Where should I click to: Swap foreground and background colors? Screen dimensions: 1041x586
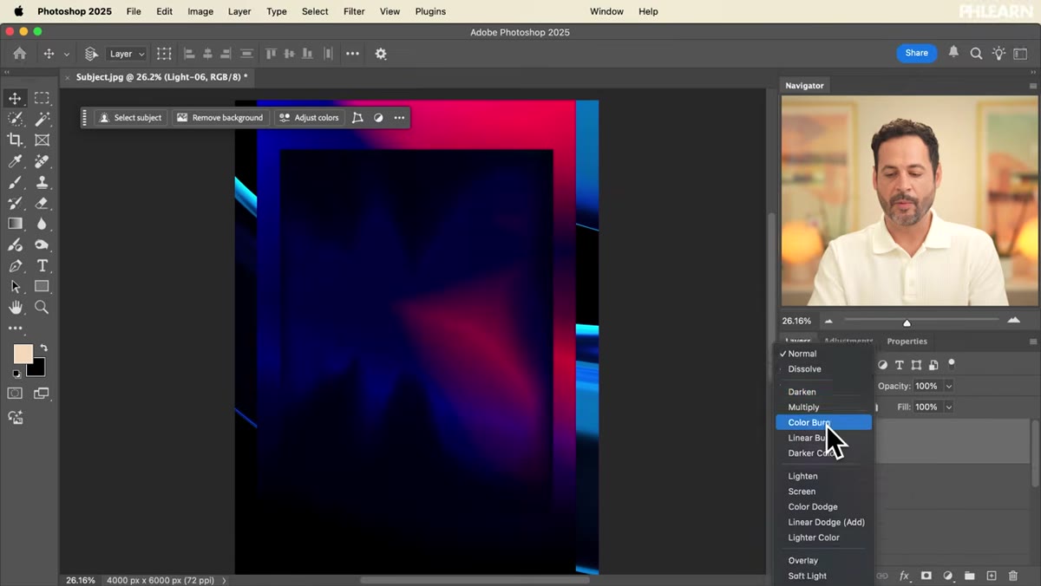click(43, 348)
